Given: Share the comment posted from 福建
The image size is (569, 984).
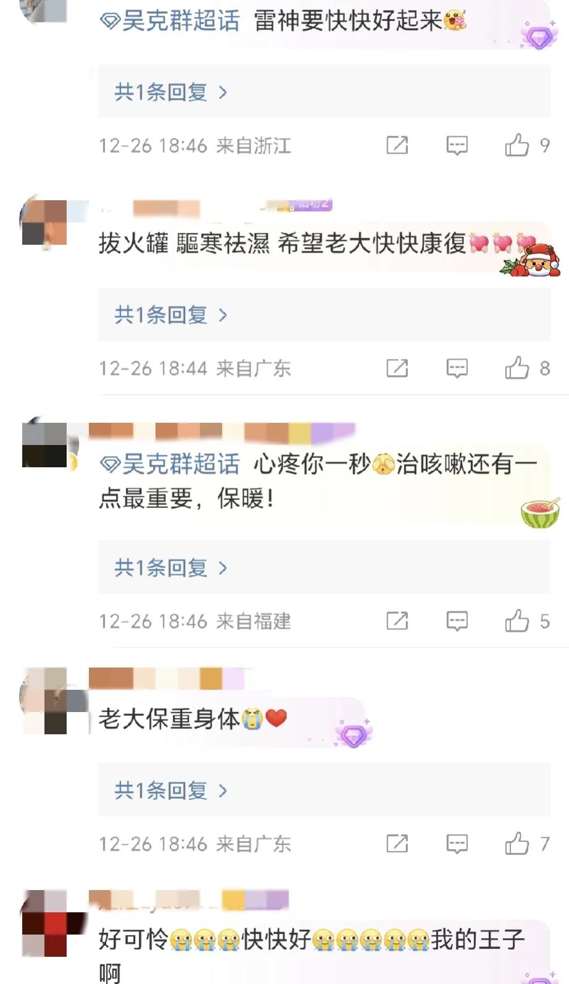Looking at the screenshot, I should point(397,621).
